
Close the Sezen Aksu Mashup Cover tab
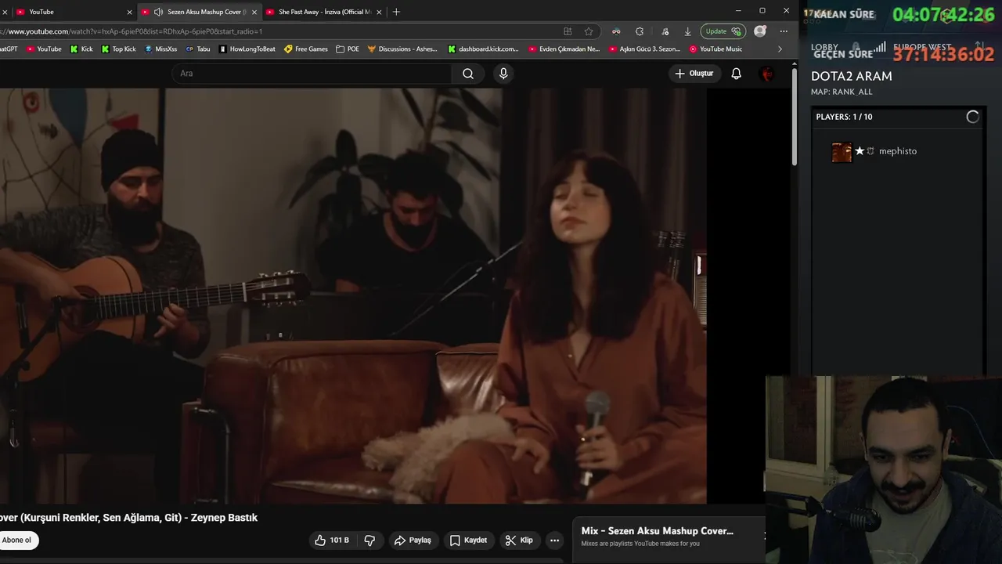[x=254, y=12]
